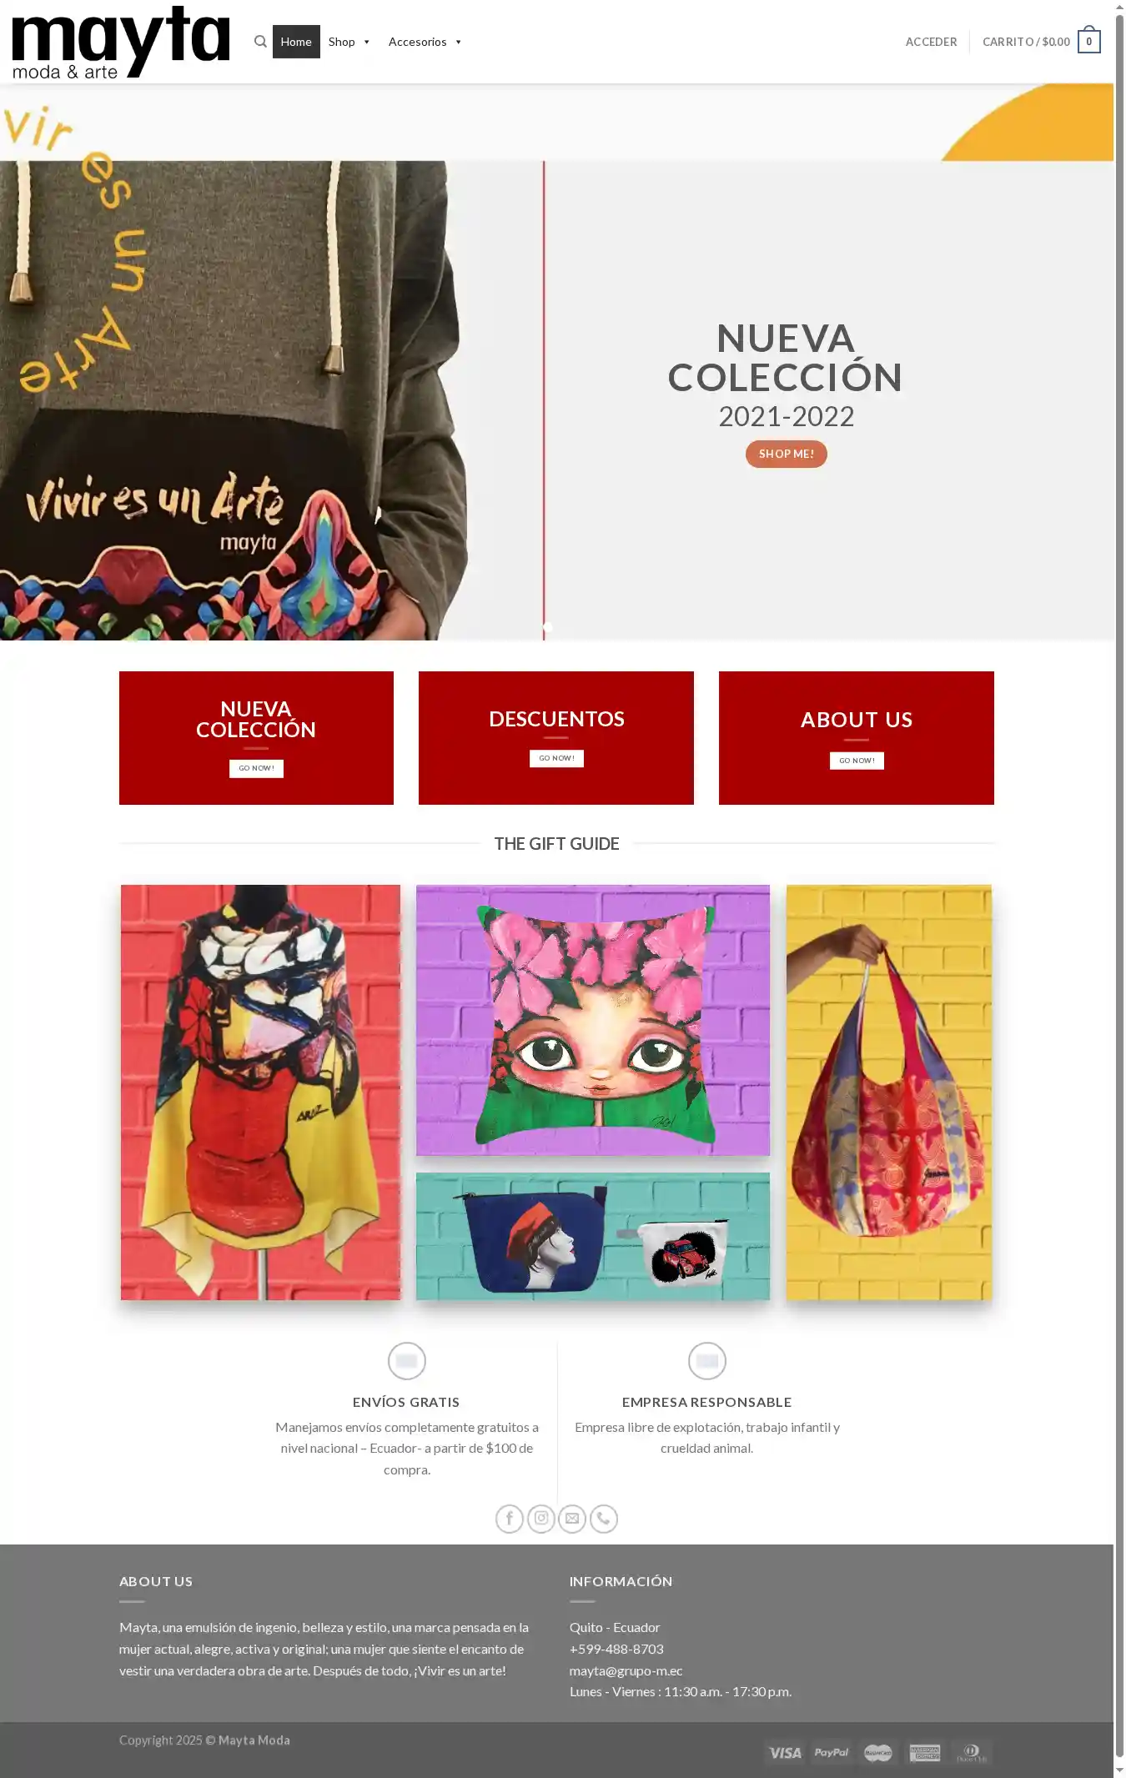Open the search magnifier icon
This screenshot has width=1126, height=1778.
(260, 42)
